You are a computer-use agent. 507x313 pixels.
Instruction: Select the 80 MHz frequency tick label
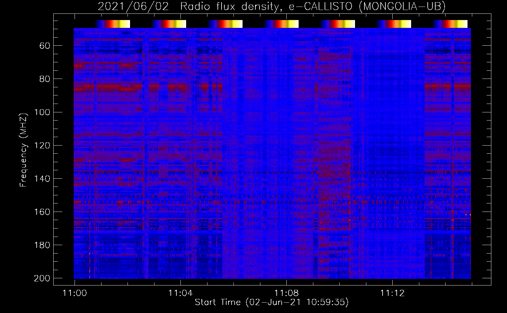tap(45, 79)
